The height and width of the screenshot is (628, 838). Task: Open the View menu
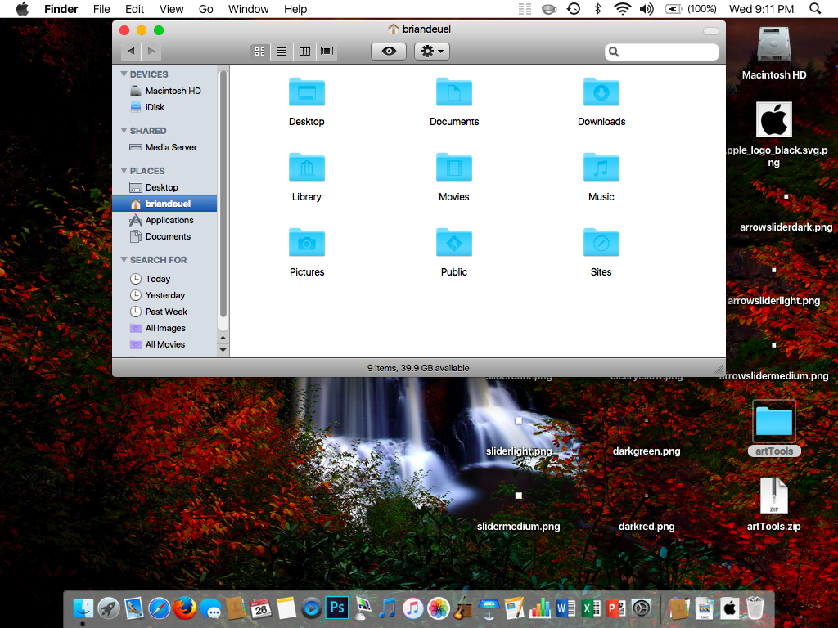coord(171,9)
